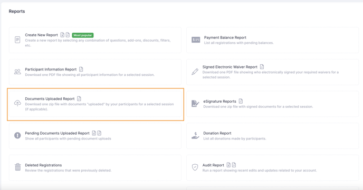Open the Create New Report link
Screen dimensions: 363x190
[42, 35]
